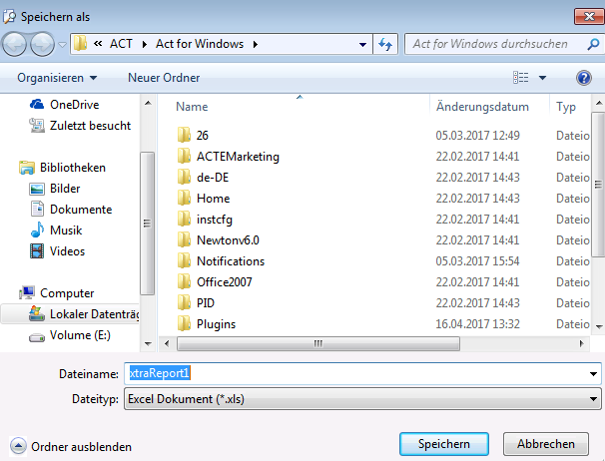Click the Abbrechen button
This screenshot has height=461, width=605.
546,444
